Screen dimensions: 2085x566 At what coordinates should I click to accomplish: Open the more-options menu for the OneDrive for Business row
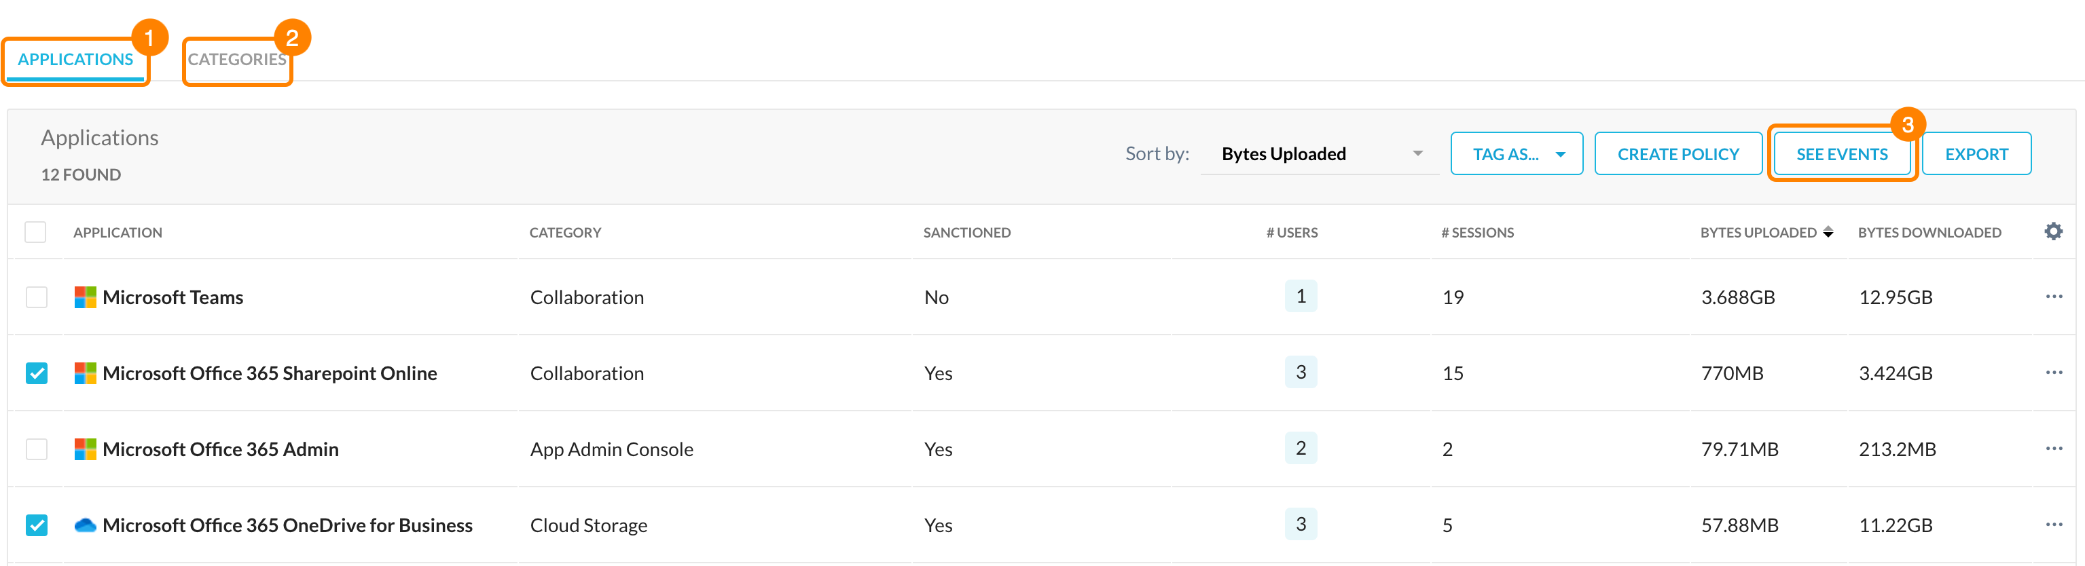(2054, 525)
